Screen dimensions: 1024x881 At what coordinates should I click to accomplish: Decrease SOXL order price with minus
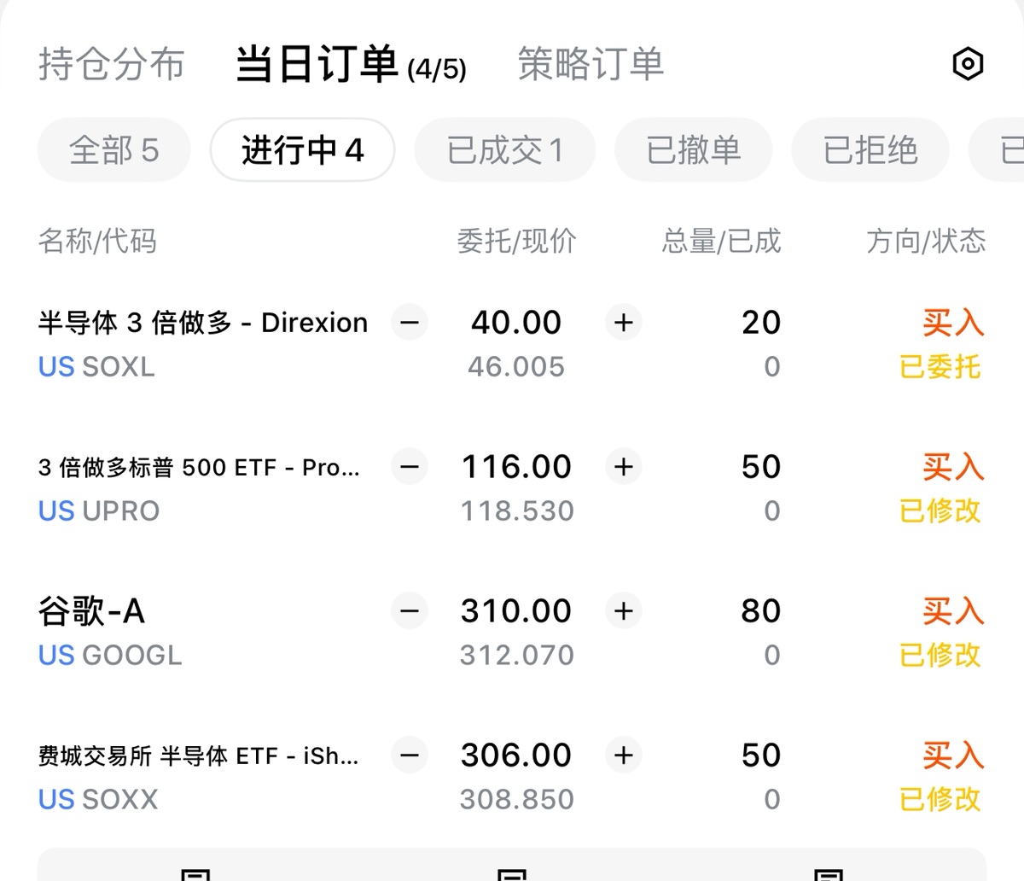click(x=410, y=323)
